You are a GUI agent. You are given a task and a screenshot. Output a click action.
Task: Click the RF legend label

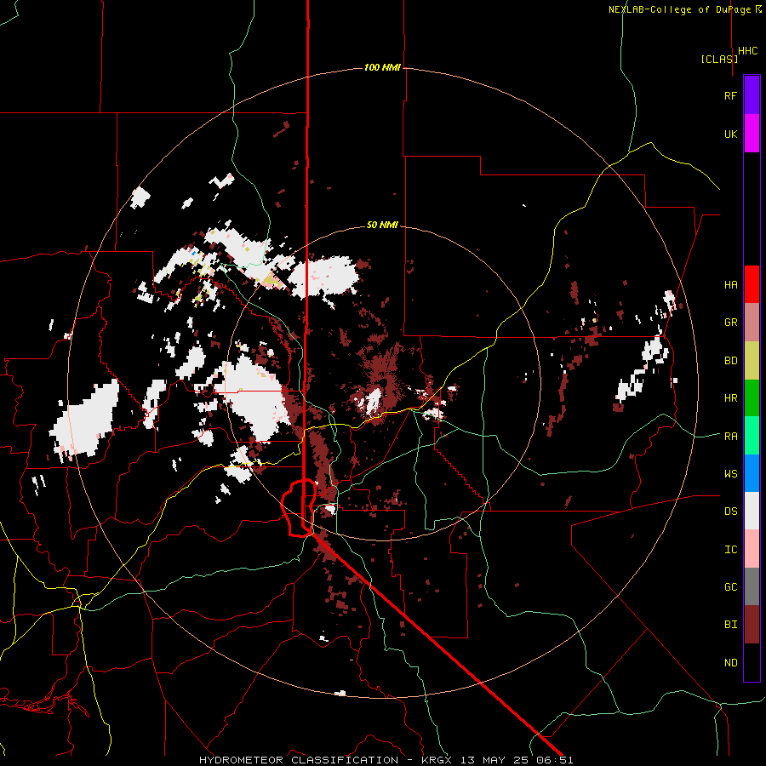[731, 95]
